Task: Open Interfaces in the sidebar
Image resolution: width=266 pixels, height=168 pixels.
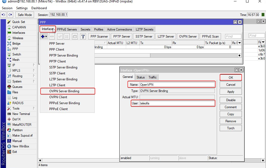Action: [x=18, y=33]
